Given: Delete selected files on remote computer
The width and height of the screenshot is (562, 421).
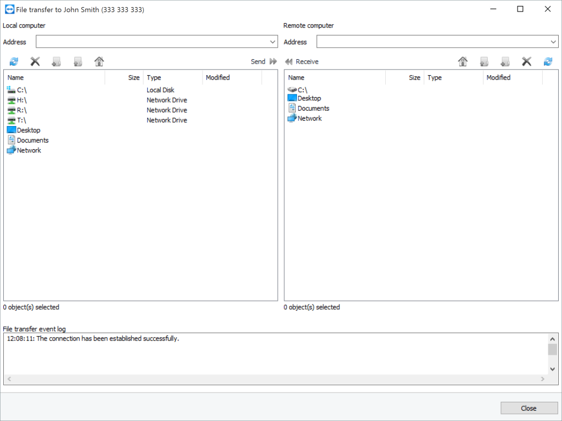Looking at the screenshot, I should point(526,61).
